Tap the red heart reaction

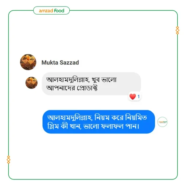click(x=132, y=97)
